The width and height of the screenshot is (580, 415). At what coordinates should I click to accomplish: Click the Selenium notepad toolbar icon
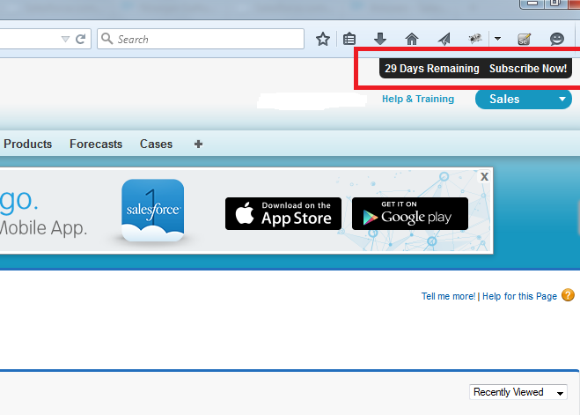click(524, 39)
